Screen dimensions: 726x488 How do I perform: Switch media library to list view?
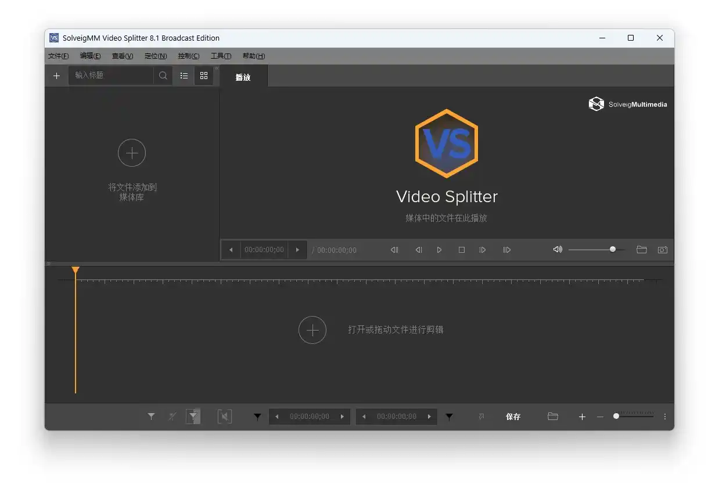tap(184, 76)
